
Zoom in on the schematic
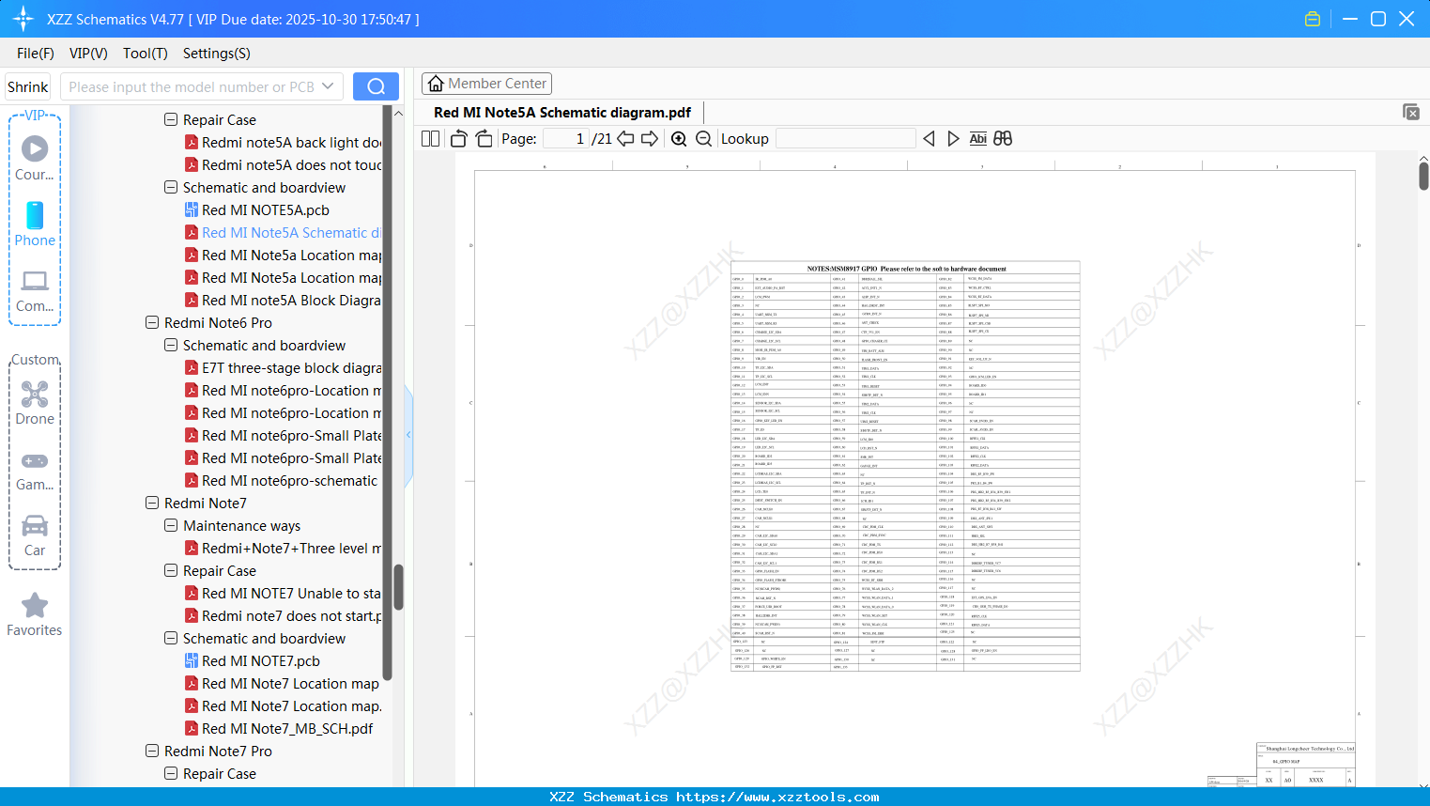(679, 139)
